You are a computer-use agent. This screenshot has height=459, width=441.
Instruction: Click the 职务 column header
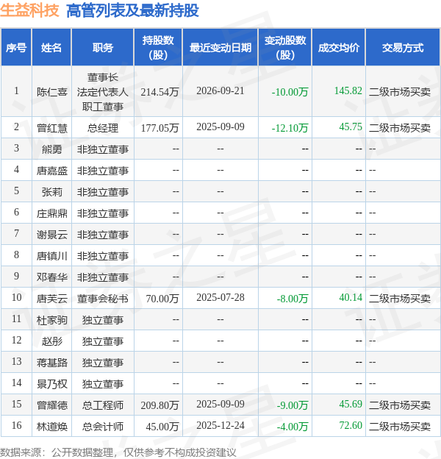103,47
